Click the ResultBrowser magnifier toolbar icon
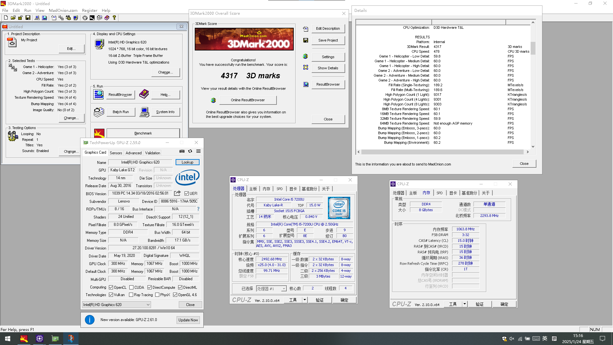Image resolution: width=613 pixels, height=345 pixels. point(44,18)
